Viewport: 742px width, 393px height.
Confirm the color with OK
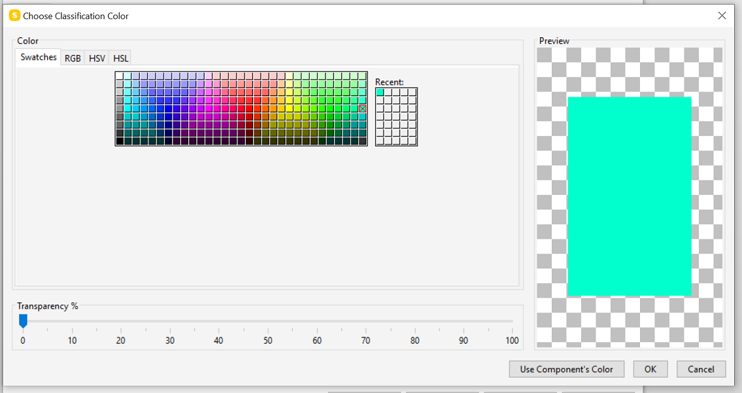[x=650, y=369]
